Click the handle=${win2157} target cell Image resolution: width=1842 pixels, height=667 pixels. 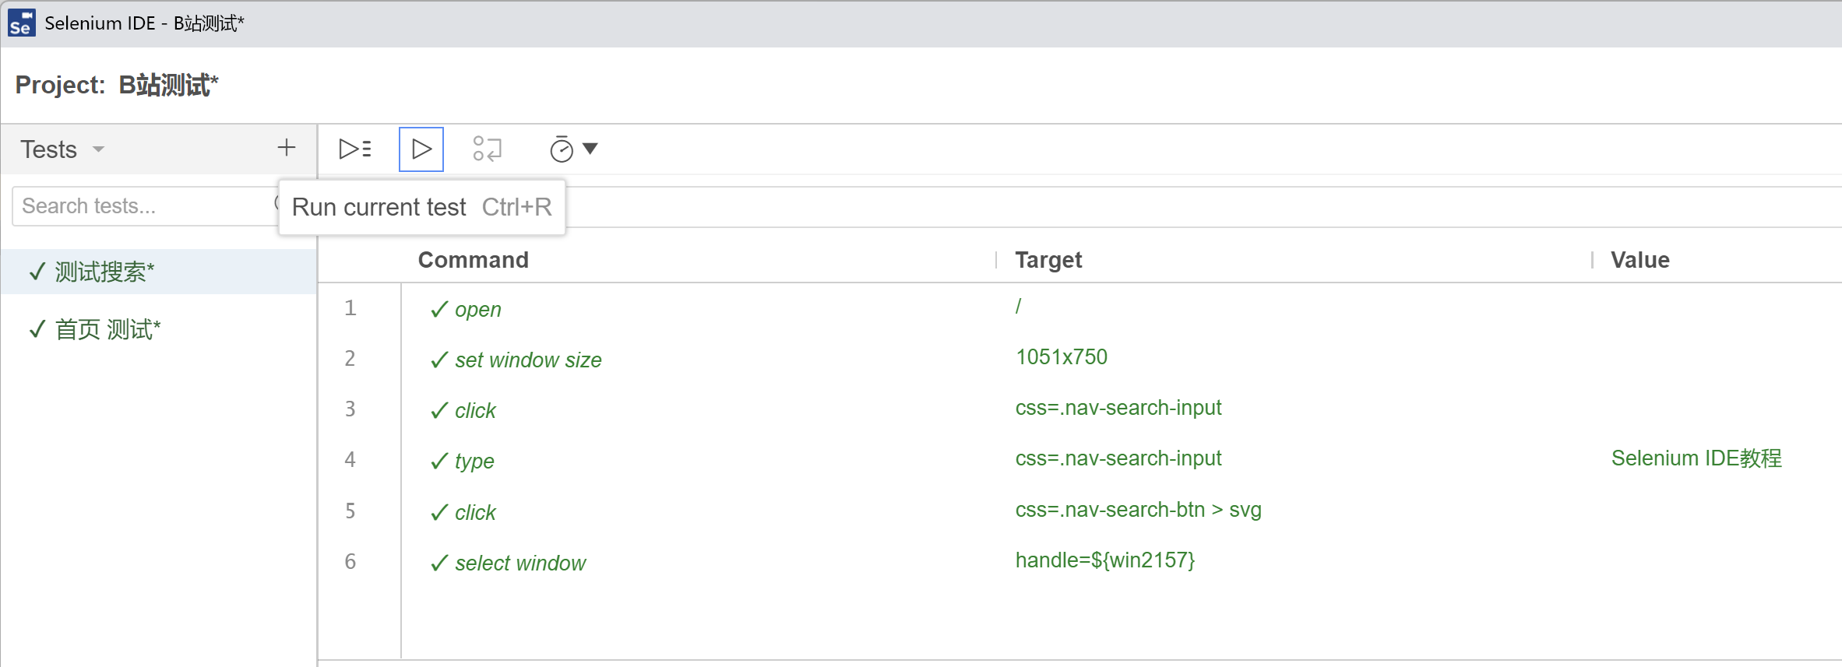pos(1104,560)
